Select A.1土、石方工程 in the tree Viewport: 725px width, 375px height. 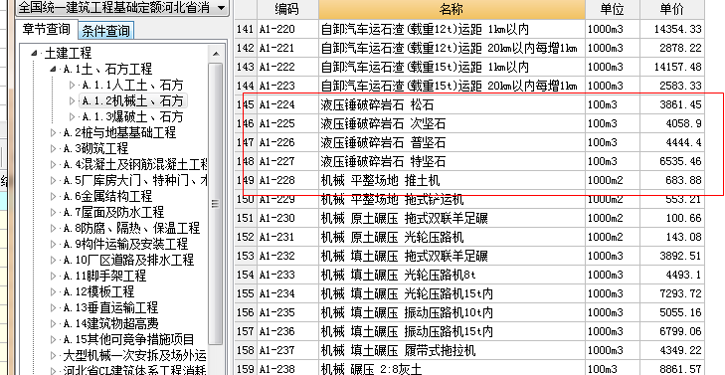pos(107,70)
